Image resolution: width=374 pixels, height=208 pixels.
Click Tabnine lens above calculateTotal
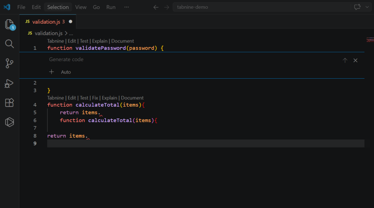56,98
